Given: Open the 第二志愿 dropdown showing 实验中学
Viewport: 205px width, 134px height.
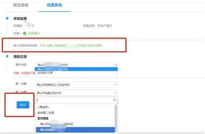Looking at the screenshot, I should tap(76, 93).
